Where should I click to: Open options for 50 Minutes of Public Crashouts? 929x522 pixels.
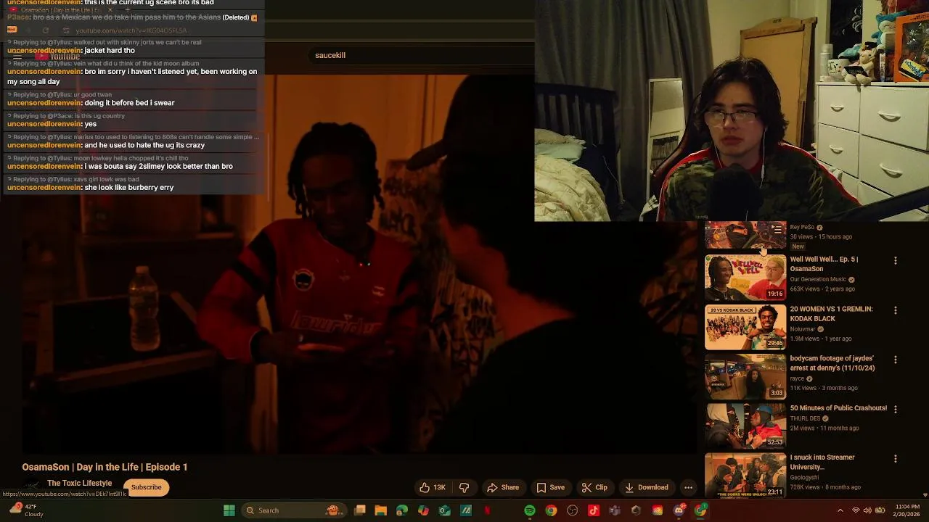point(895,409)
